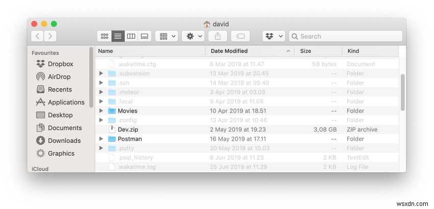Screen dimensions: 434x209
Task: Click the Edit Tags toolbar button
Action: [x=240, y=36]
